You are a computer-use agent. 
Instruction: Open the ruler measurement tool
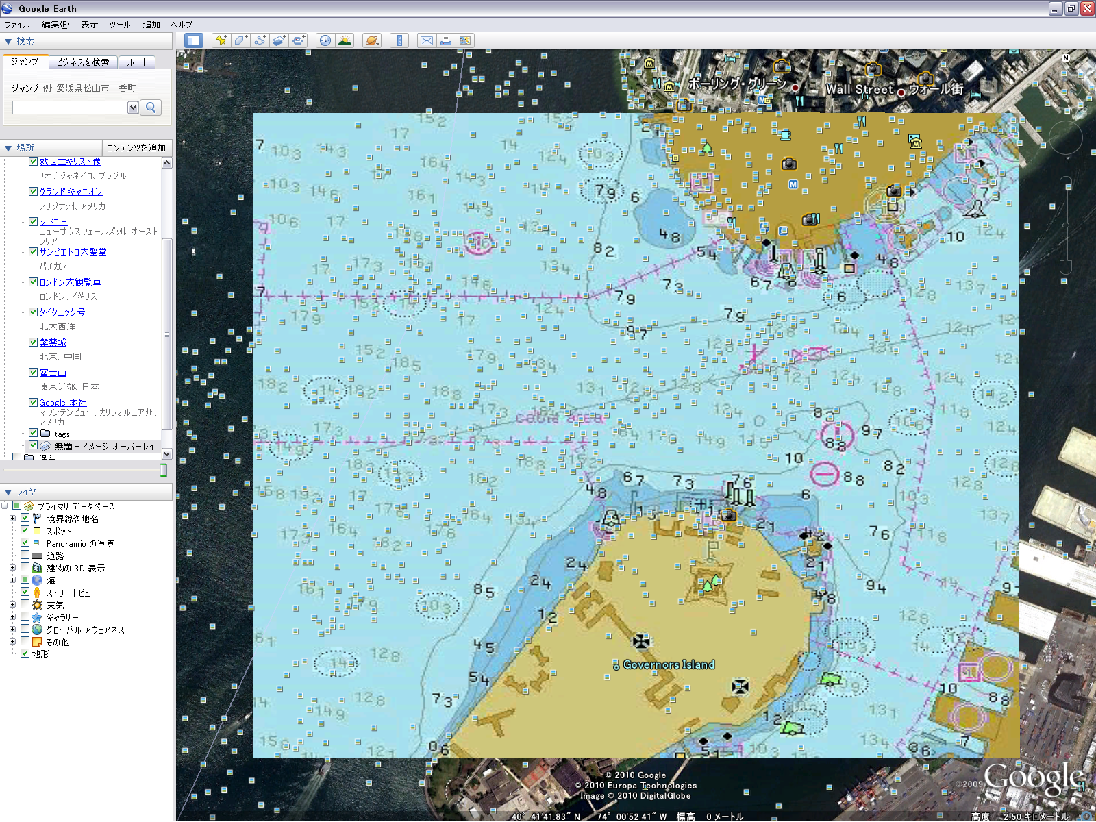(399, 40)
